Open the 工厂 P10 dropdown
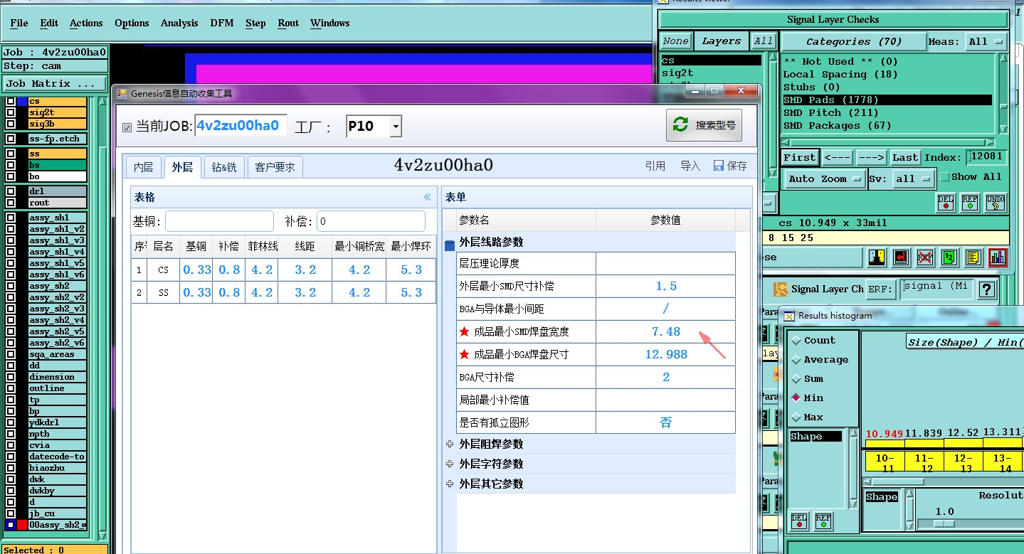The height and width of the screenshot is (554, 1024). [x=396, y=127]
